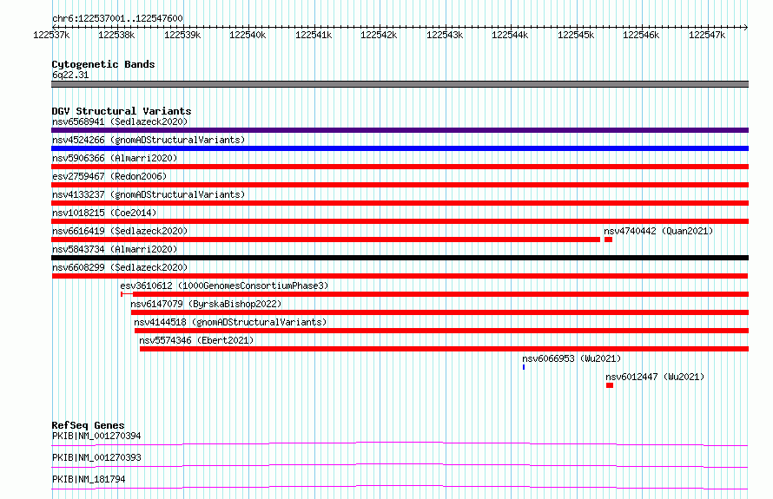Open nsv4144518 (gnomADStructuralVariants) label
The width and height of the screenshot is (773, 499).
pyautogui.click(x=230, y=322)
